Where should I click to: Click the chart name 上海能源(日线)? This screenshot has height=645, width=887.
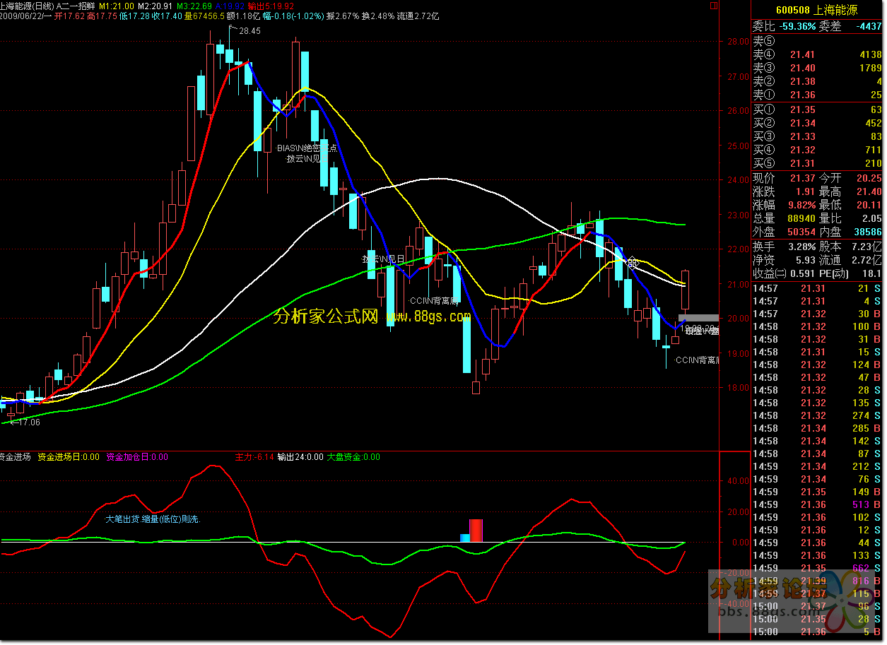coord(28,6)
